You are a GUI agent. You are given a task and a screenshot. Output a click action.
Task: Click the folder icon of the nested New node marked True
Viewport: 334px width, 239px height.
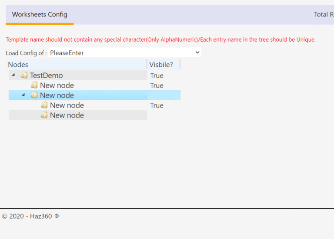pos(44,105)
